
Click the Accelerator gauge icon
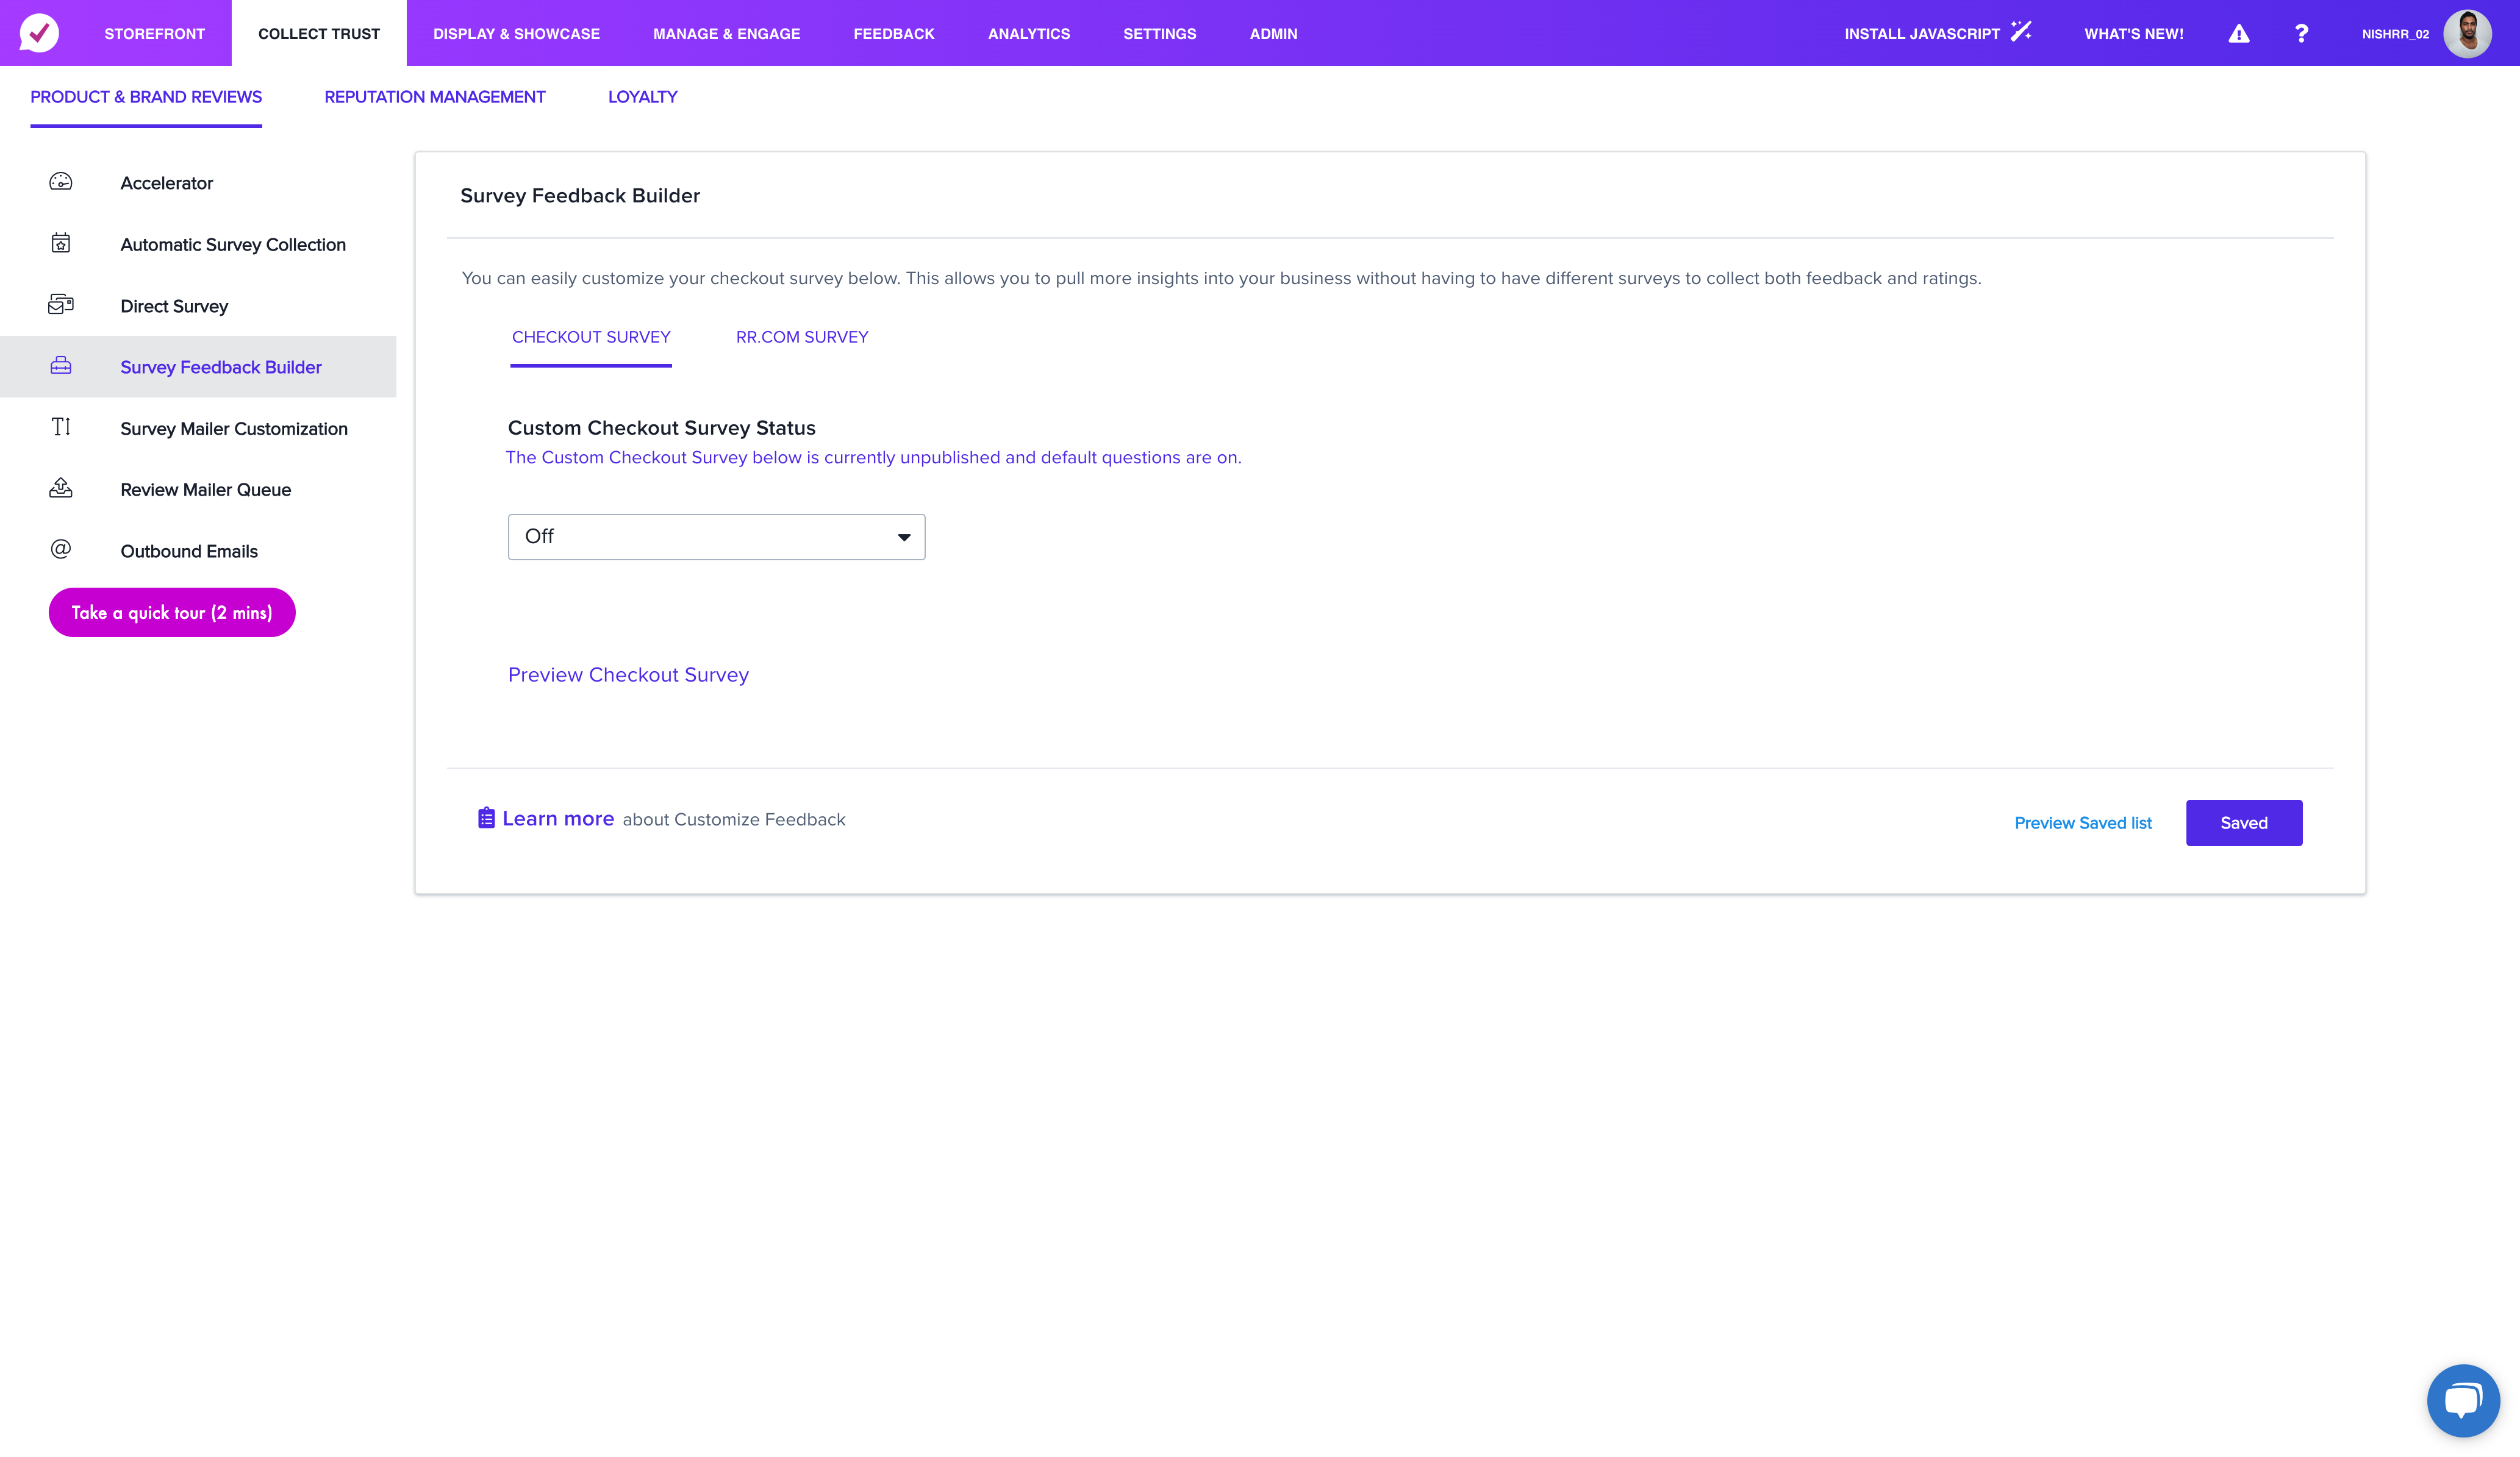click(61, 182)
